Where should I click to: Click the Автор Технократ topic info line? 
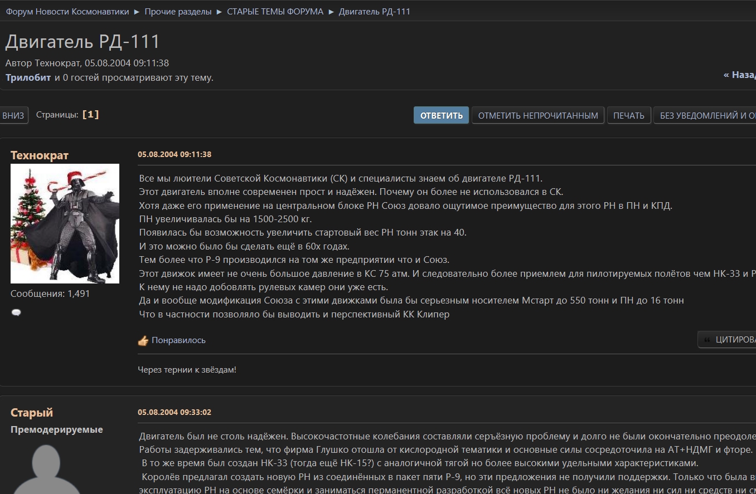click(87, 63)
